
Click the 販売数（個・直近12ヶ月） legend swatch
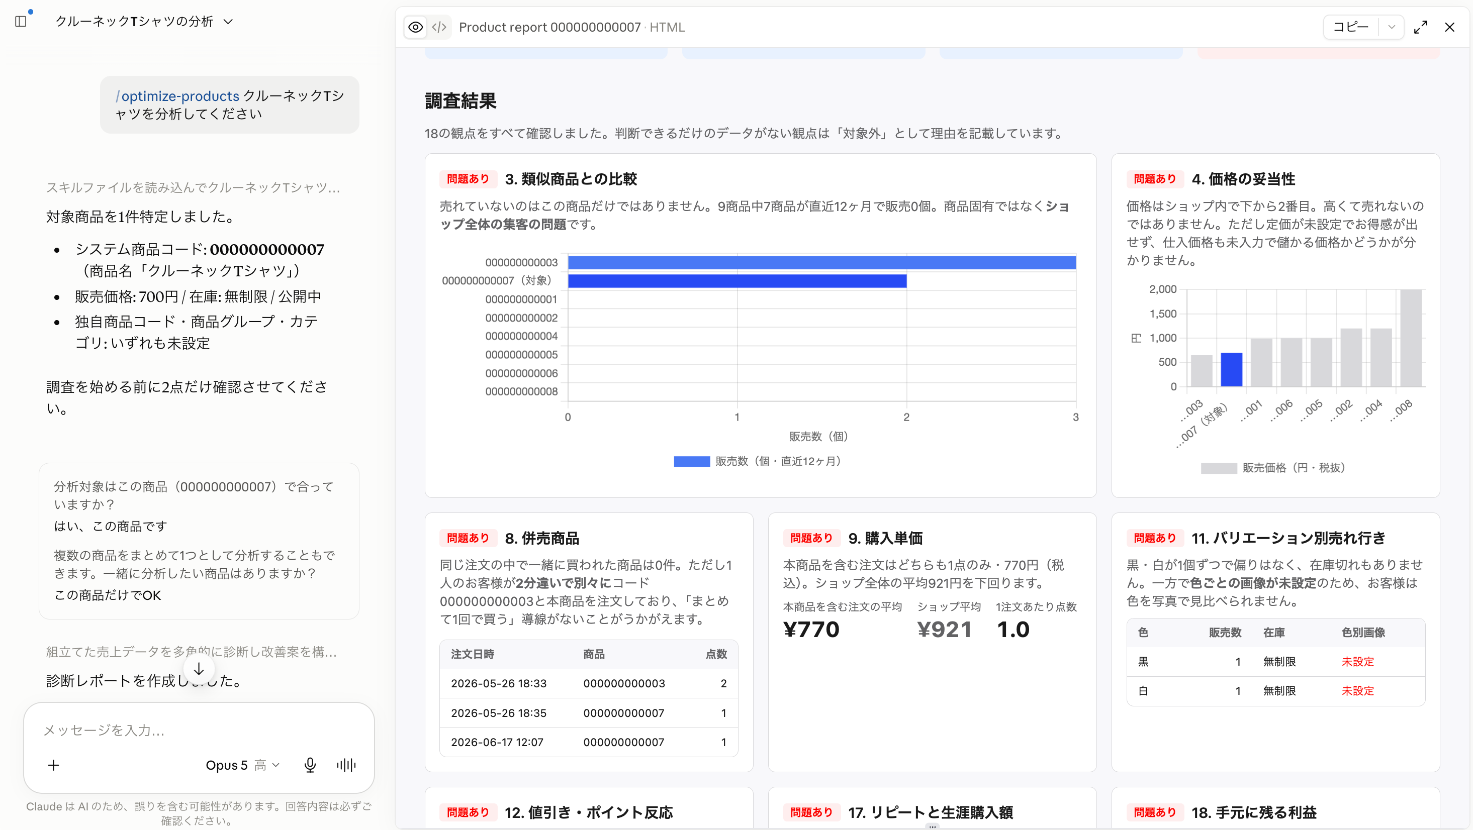(x=691, y=461)
